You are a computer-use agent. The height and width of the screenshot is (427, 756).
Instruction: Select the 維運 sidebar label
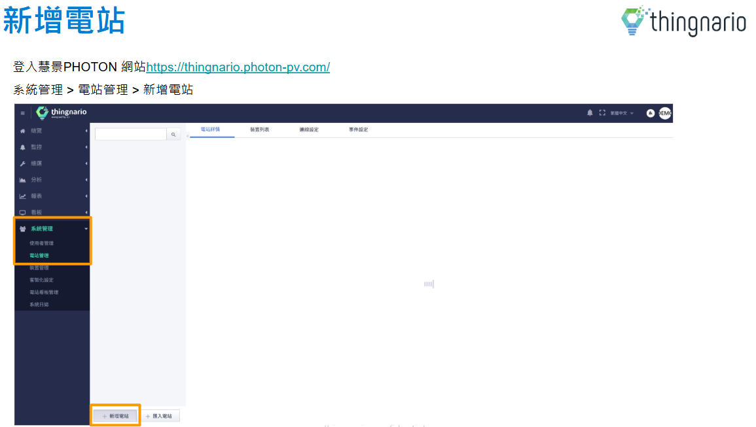coord(37,164)
